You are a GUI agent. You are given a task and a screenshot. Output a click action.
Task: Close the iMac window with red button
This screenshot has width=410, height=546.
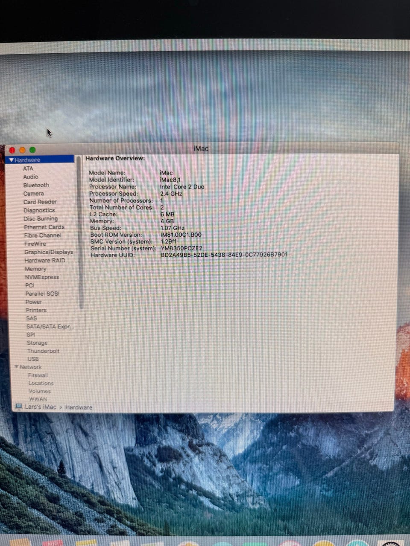point(12,150)
